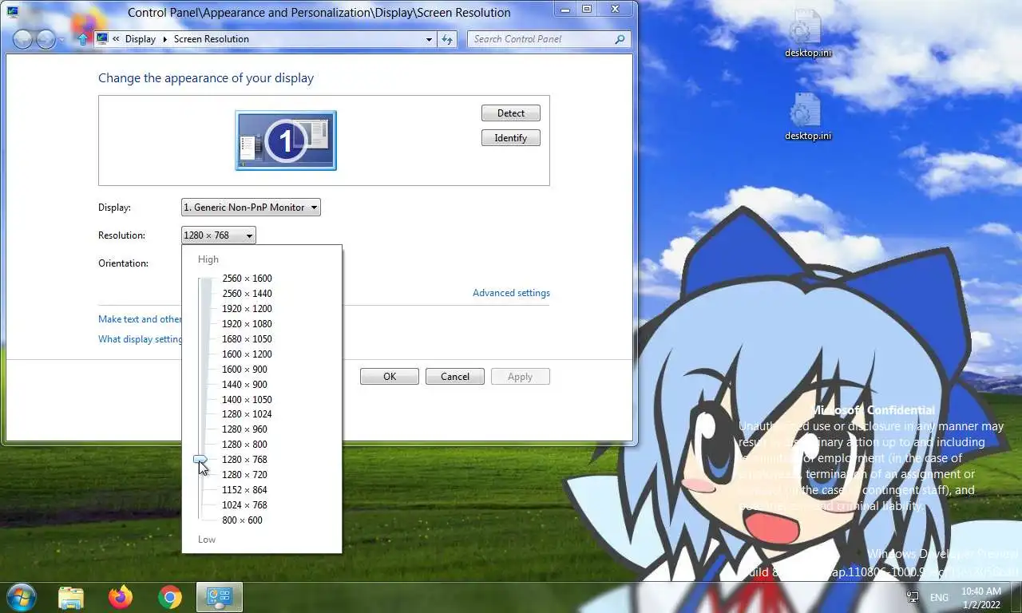Click Screen Resolution breadcrumb item
Screen dimensions: 1022x613
click(212, 39)
